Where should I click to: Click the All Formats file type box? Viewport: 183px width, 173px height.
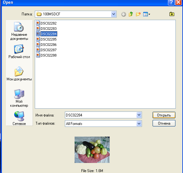(x=101, y=123)
